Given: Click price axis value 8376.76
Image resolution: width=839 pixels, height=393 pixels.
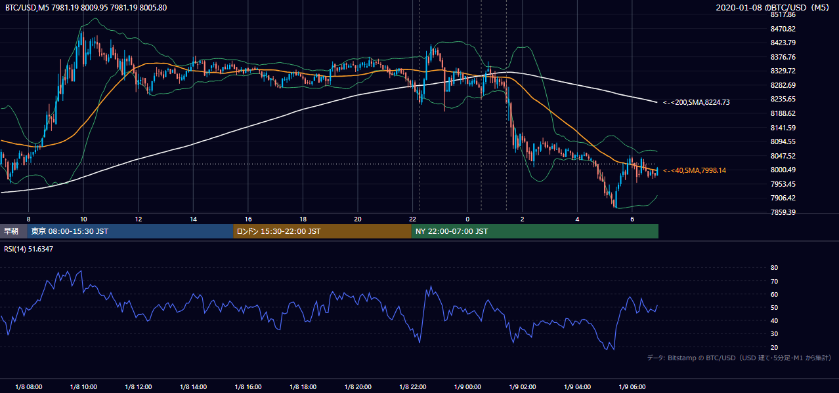Looking at the screenshot, I should click(x=783, y=57).
